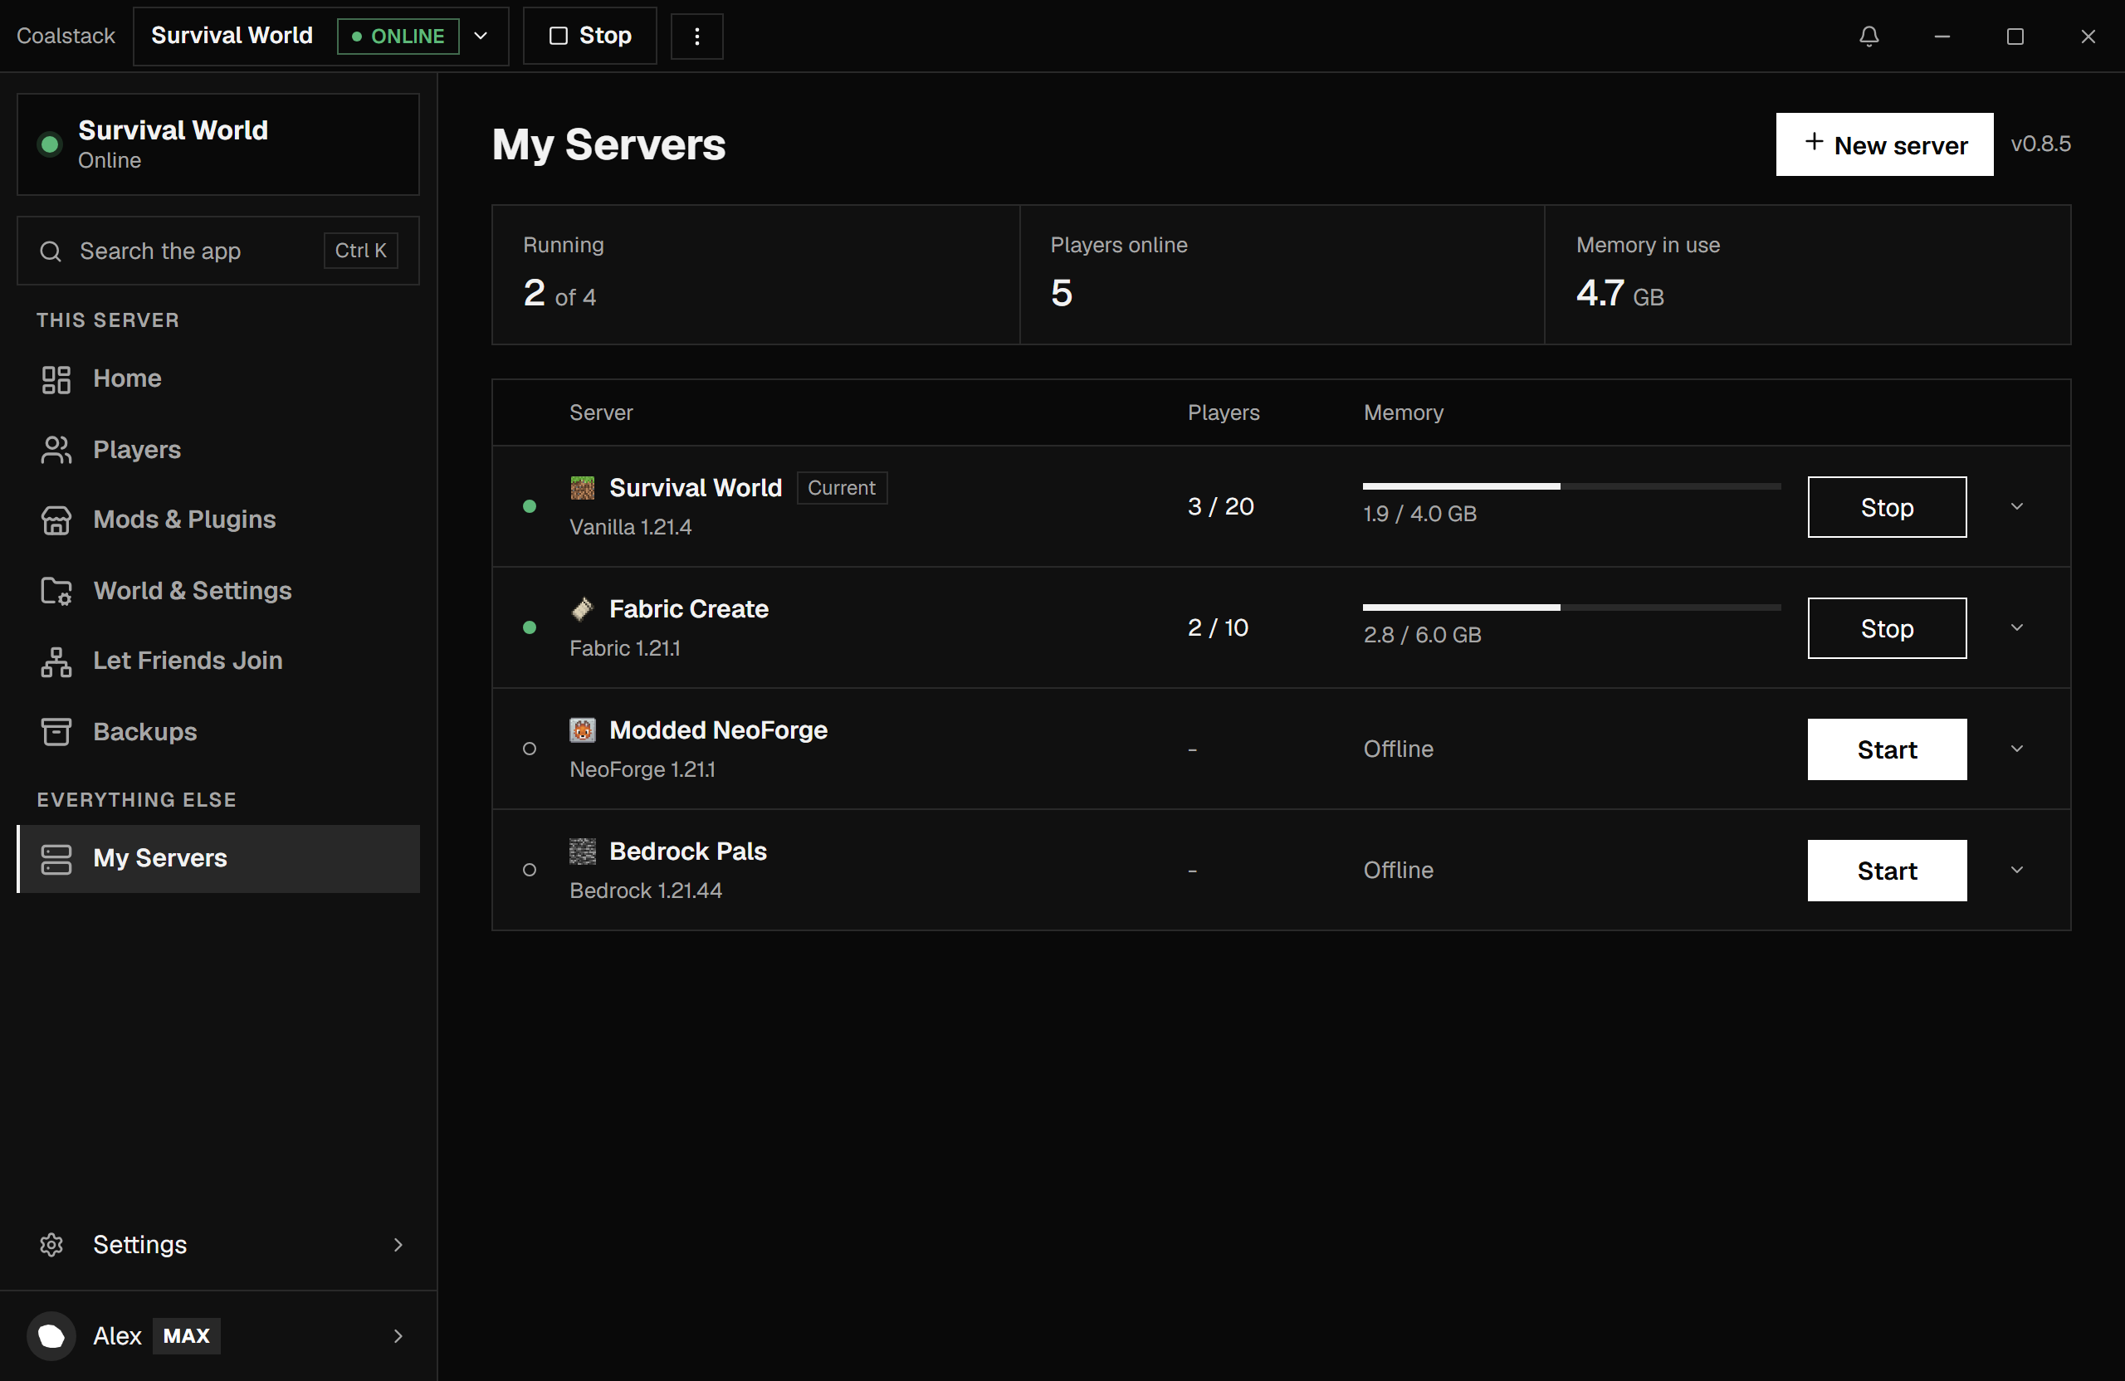This screenshot has width=2125, height=1381.
Task: Click the '2 / 10' players count
Action: [x=1218, y=628]
